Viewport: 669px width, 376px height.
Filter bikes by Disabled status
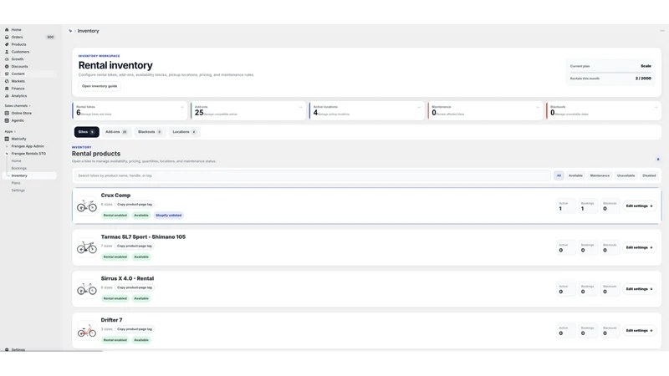pyautogui.click(x=649, y=175)
